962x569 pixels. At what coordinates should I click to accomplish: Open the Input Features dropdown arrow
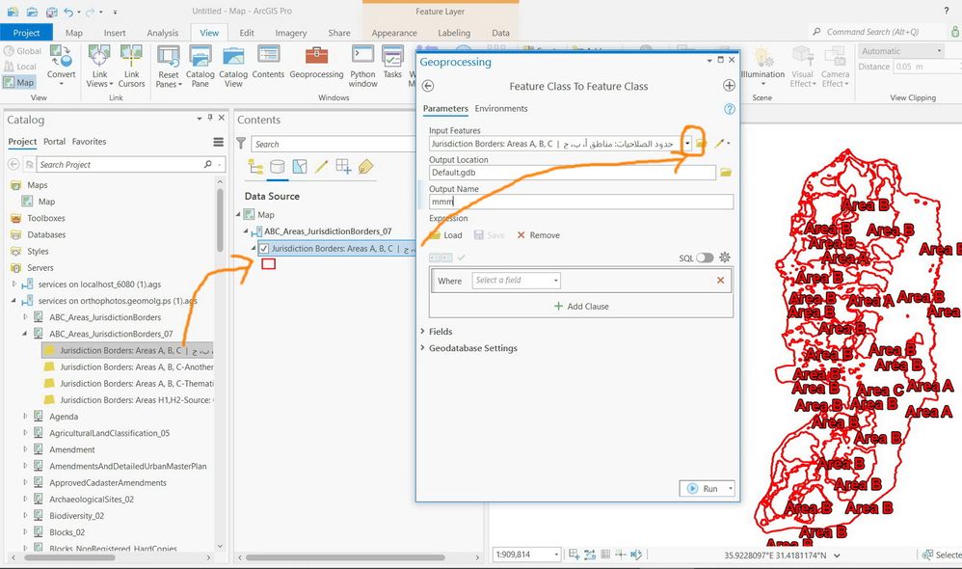click(x=687, y=144)
